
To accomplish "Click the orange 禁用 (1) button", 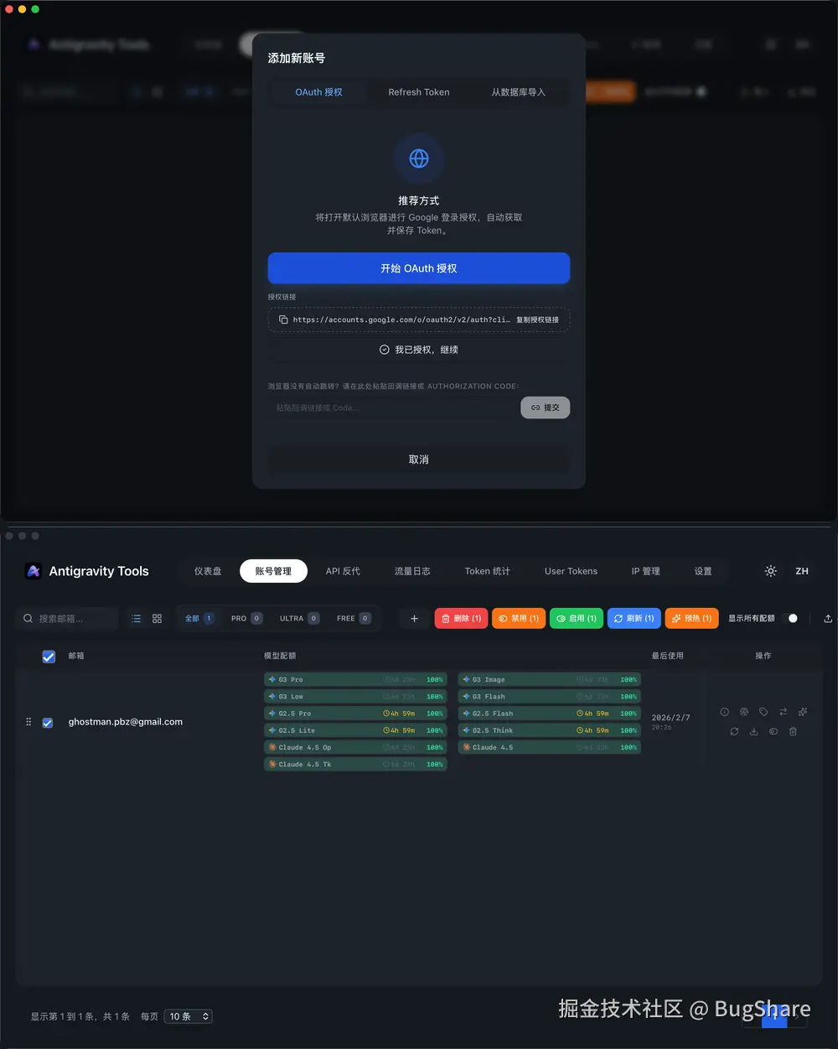I will pos(519,618).
